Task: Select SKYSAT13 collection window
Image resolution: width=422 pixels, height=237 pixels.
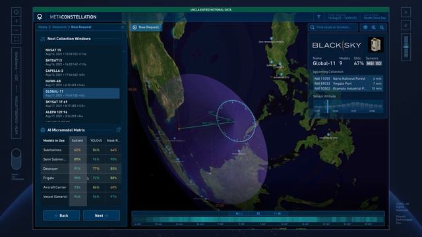Action: pos(81,63)
